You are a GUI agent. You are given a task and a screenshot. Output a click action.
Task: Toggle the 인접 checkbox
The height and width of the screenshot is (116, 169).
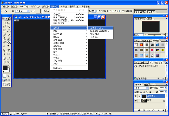[x=113, y=11]
